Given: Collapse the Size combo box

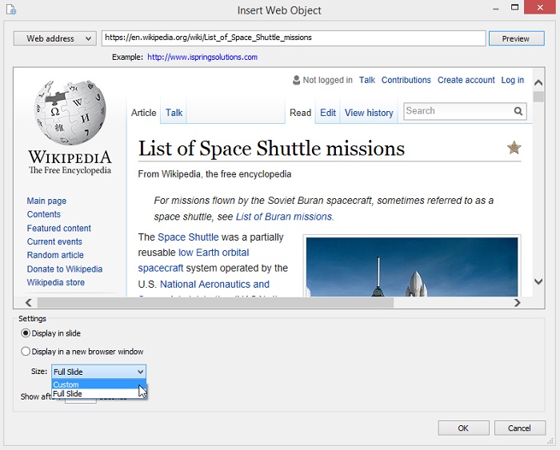Looking at the screenshot, I should [x=140, y=372].
